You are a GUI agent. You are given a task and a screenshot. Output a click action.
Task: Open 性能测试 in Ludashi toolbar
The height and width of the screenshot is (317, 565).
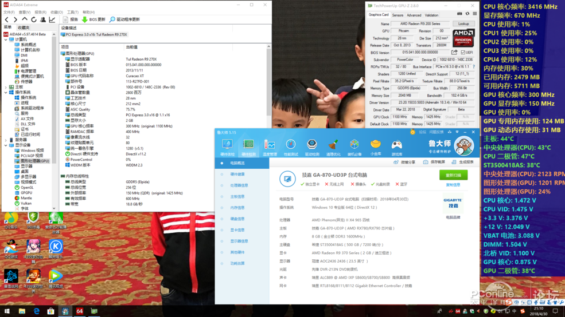(291, 148)
